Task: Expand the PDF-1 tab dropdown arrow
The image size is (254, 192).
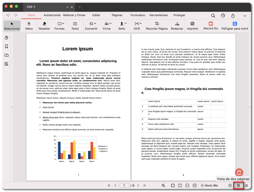Action: point(67,7)
